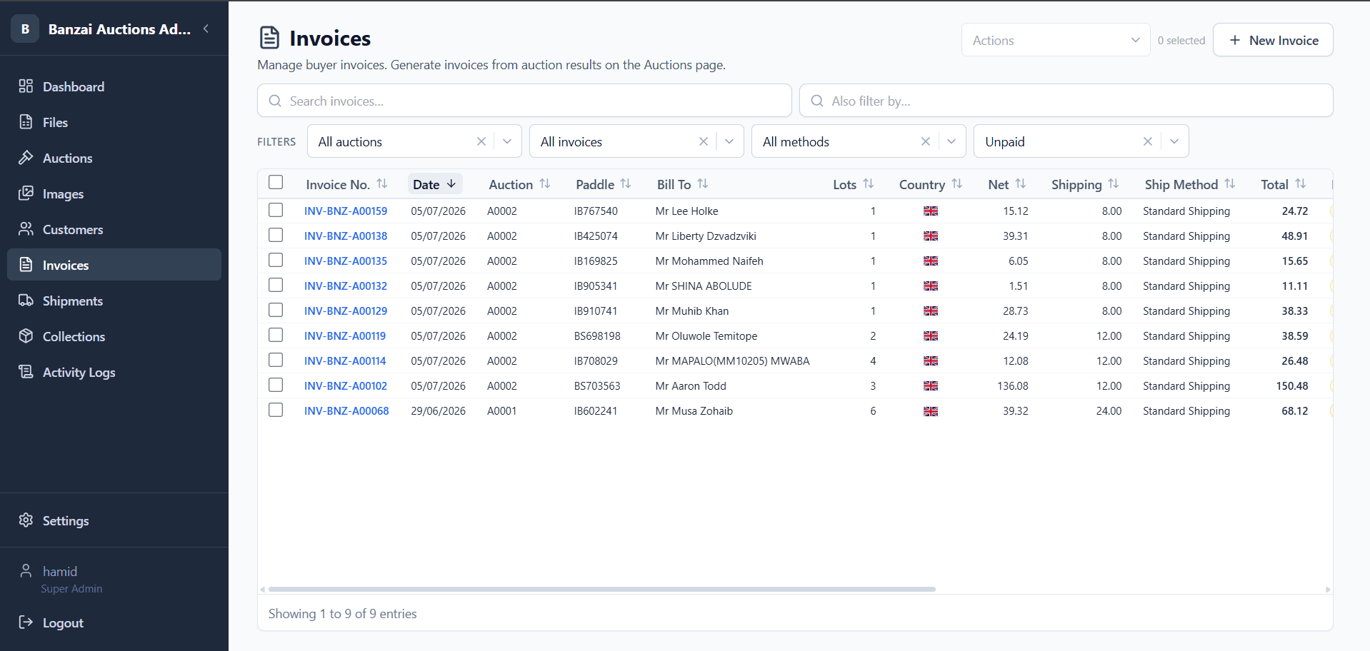This screenshot has width=1370, height=651.
Task: Sort by Bill To column arrows
Action: (703, 184)
